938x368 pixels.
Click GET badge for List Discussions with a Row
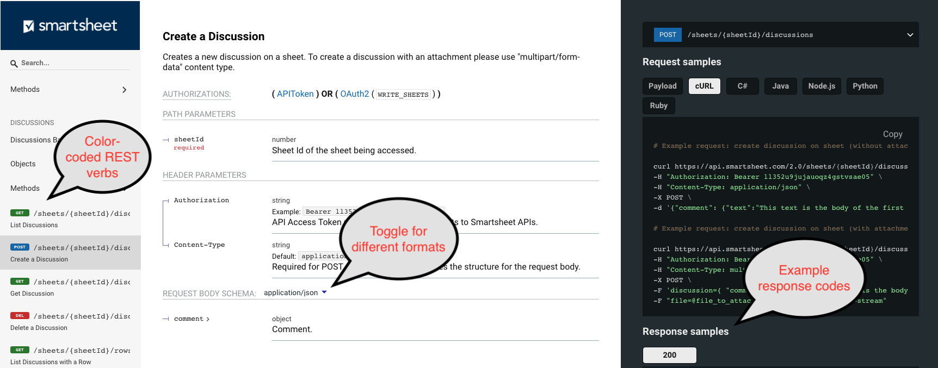click(x=20, y=350)
